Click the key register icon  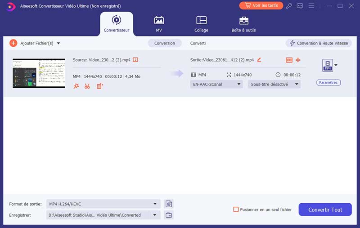(x=289, y=6)
